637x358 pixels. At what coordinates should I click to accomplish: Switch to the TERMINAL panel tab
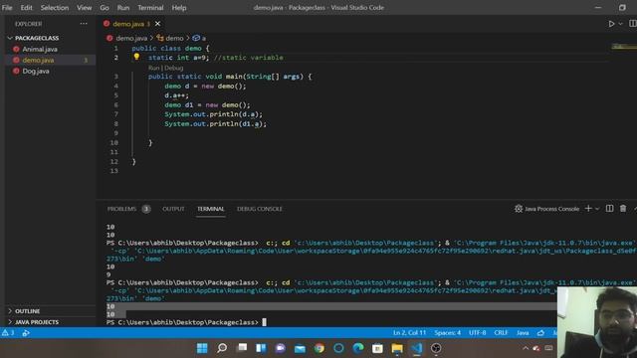pos(210,209)
